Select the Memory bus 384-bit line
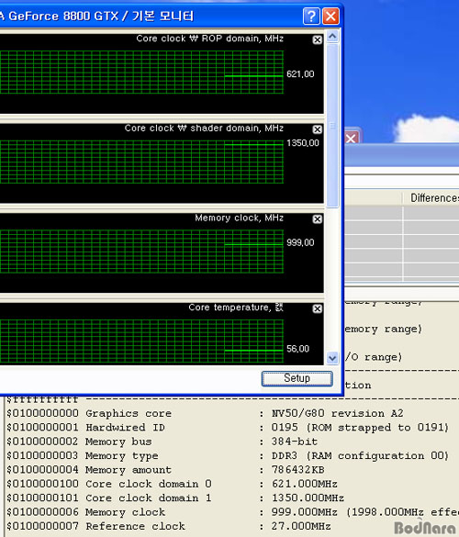This screenshot has width=459, height=537. (x=162, y=442)
